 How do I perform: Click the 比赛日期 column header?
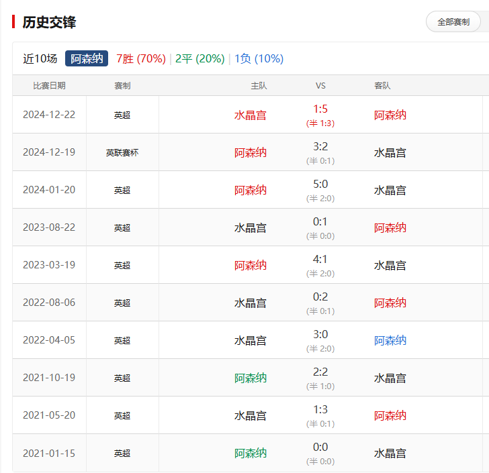(49, 86)
